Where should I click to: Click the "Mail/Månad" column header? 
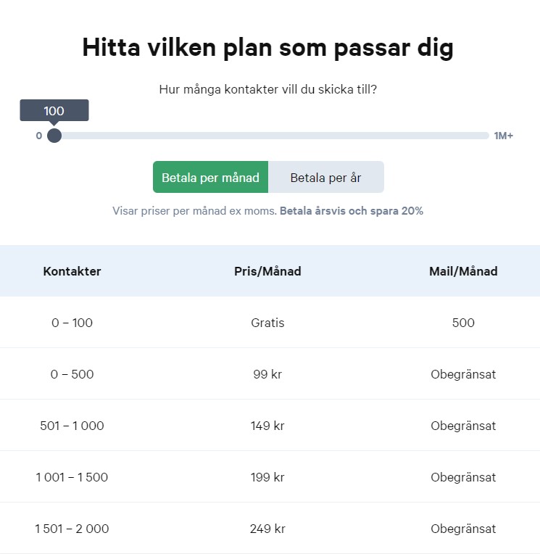(463, 271)
